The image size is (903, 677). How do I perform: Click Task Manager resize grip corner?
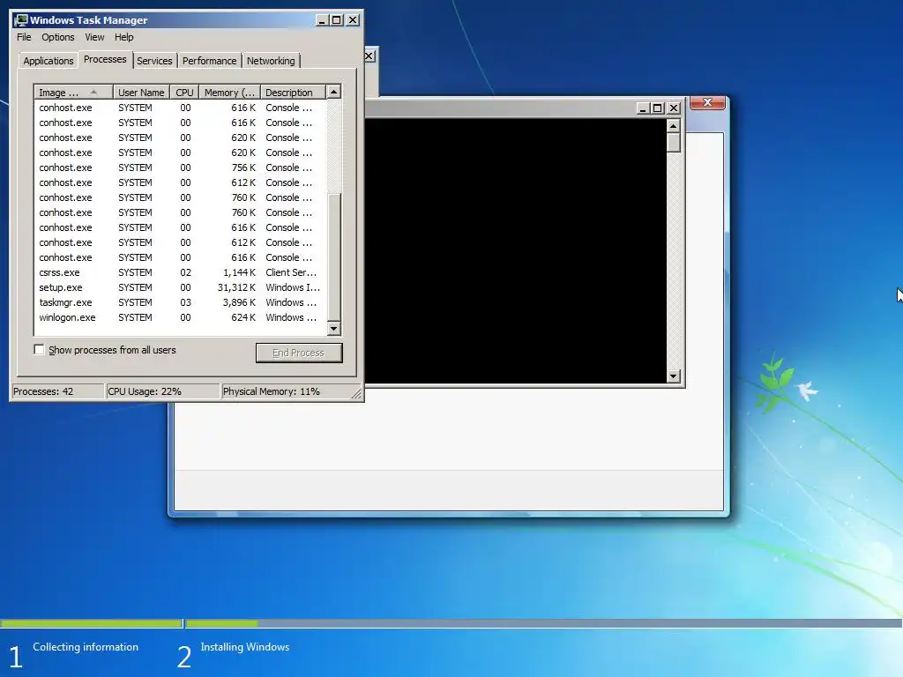(x=356, y=393)
